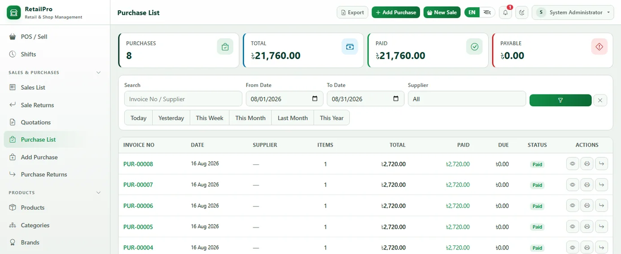Filter by This Year
This screenshot has height=254, width=621.
click(332, 118)
